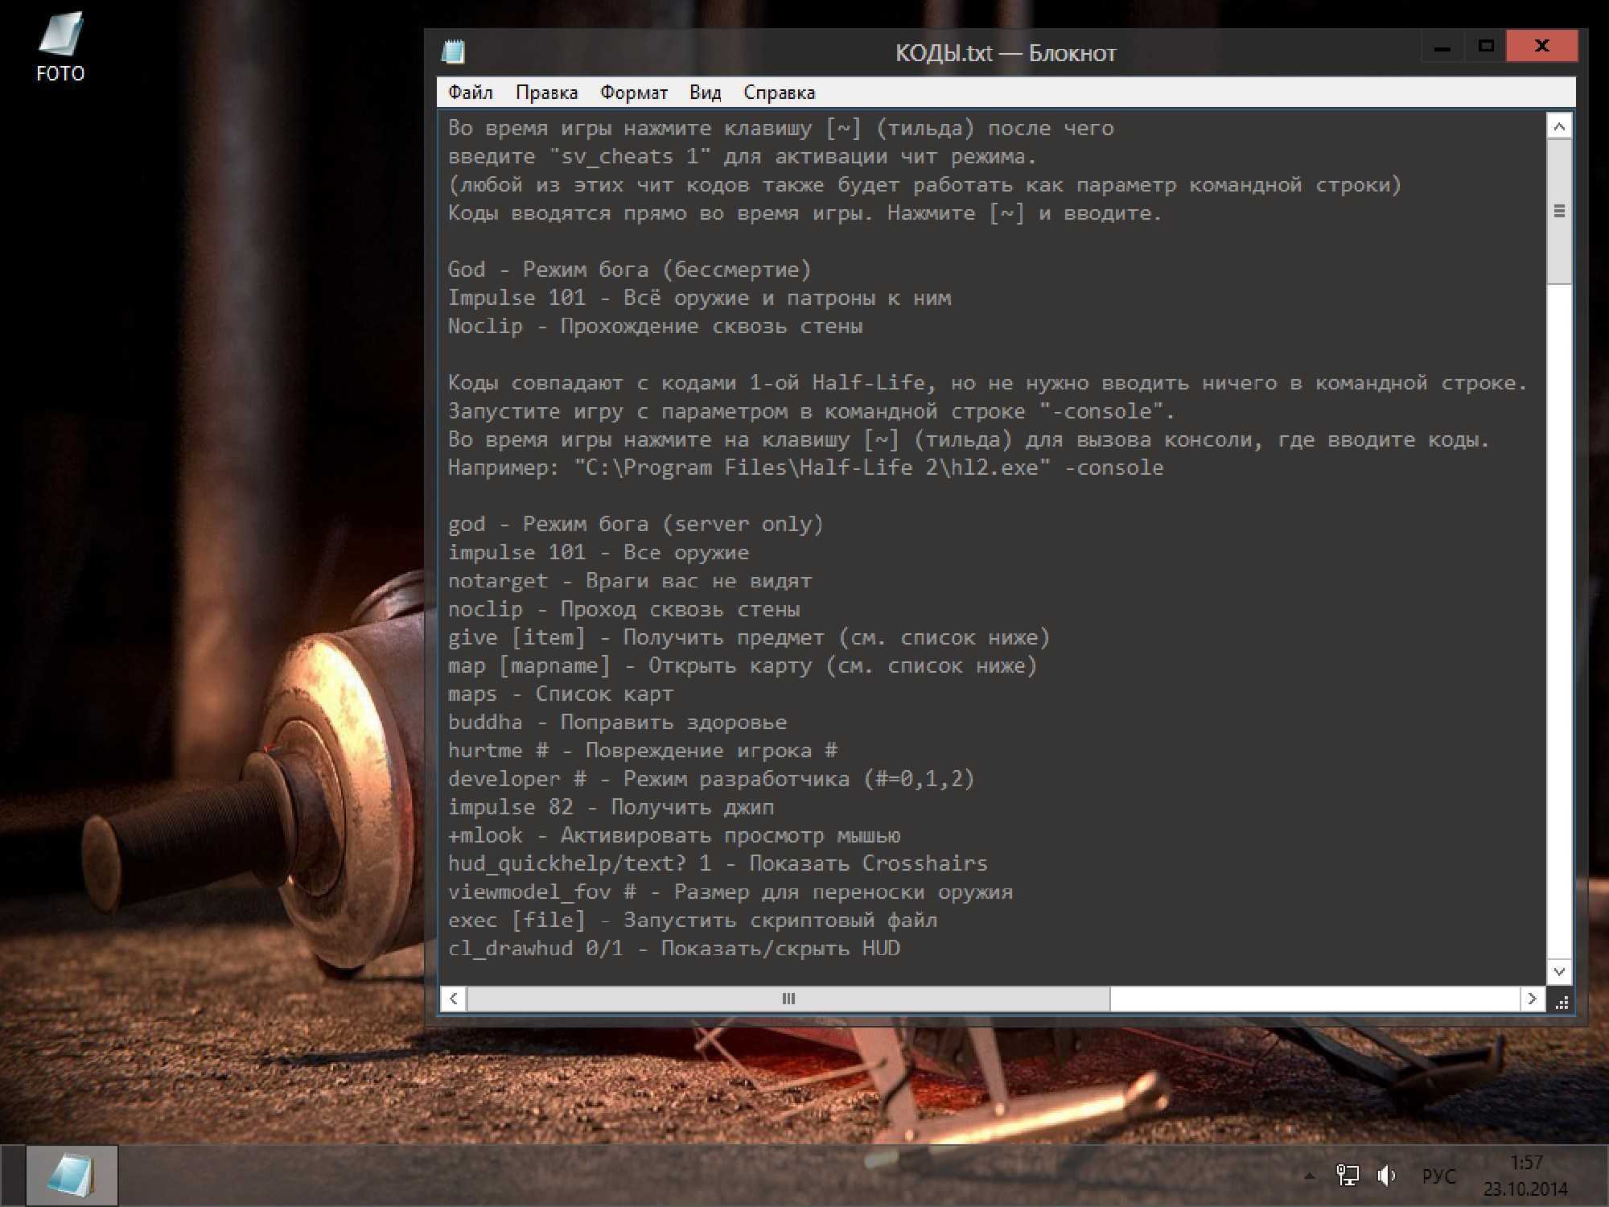The width and height of the screenshot is (1609, 1207).
Task: Open the Справка menu
Action: pos(779,93)
